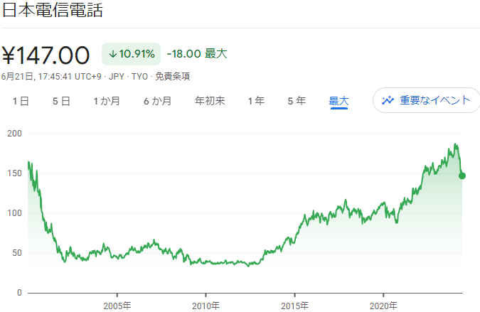Click the 2020年 x-axis label
Viewport: 480px width, 312px height.
click(x=383, y=306)
